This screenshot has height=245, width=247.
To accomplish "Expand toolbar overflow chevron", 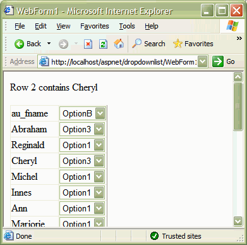I will (x=239, y=39).
